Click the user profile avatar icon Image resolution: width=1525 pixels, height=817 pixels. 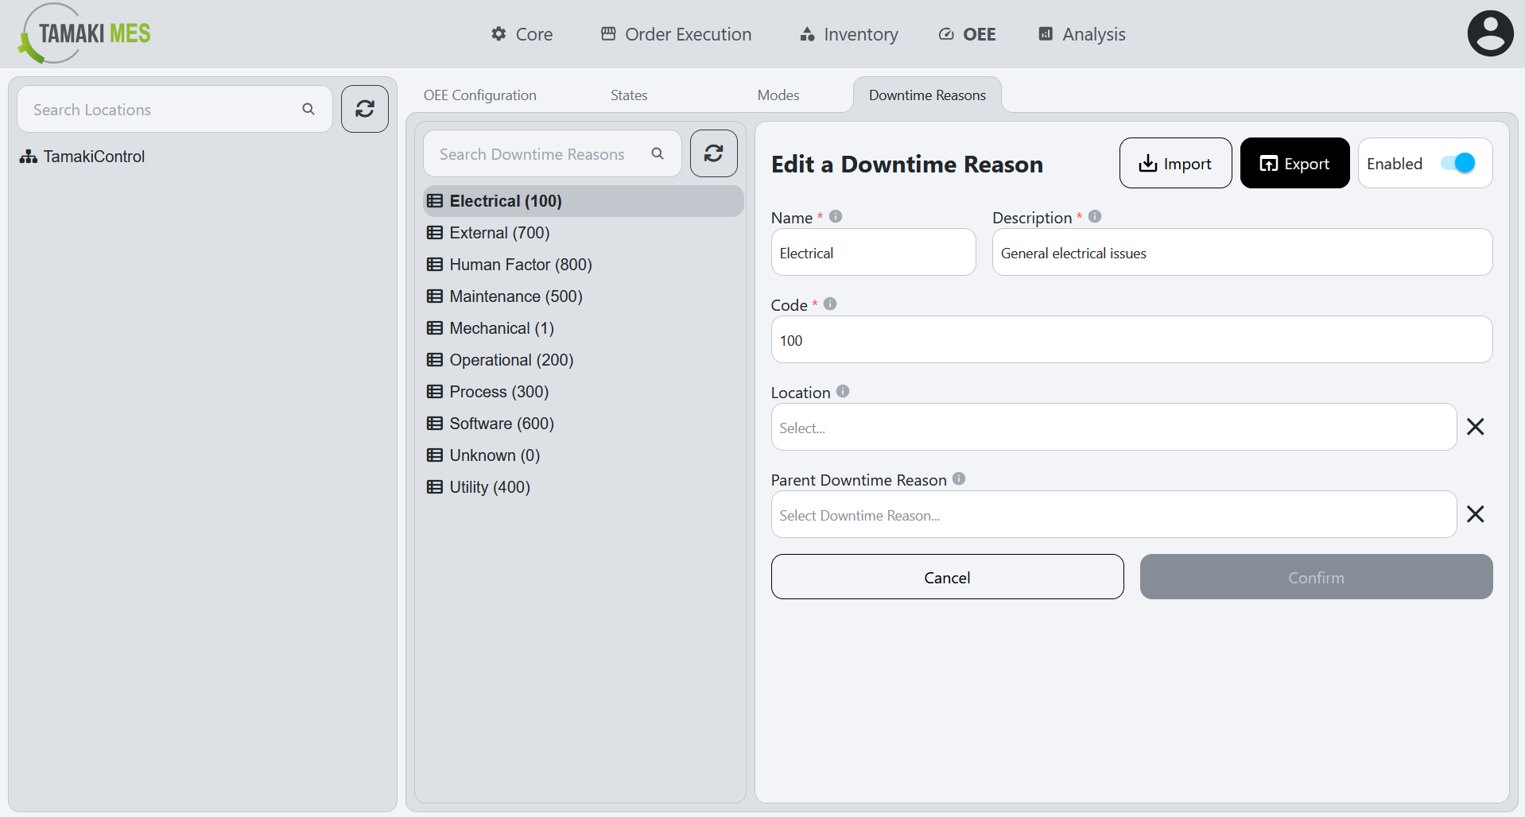(1490, 33)
